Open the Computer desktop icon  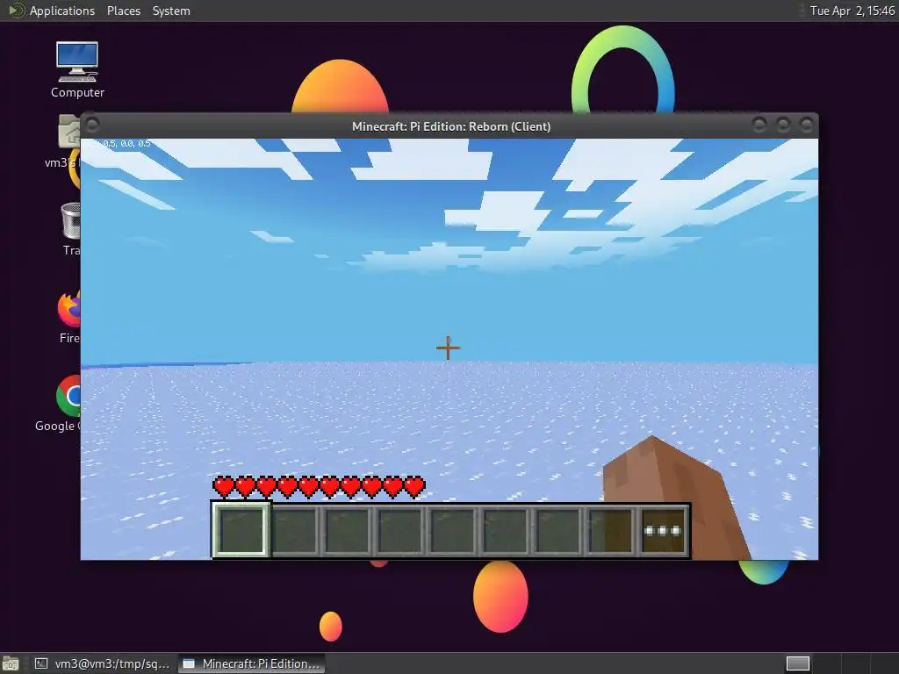pos(77,70)
